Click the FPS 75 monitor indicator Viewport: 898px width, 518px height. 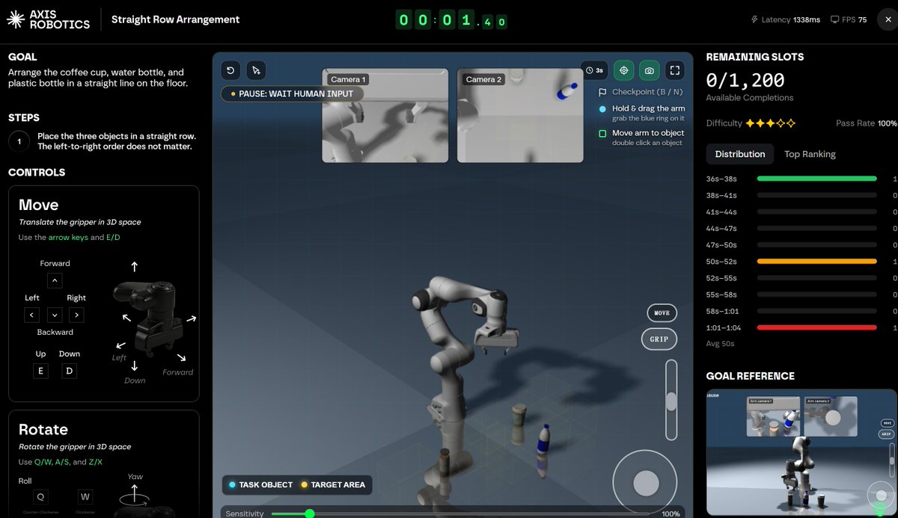click(x=849, y=19)
